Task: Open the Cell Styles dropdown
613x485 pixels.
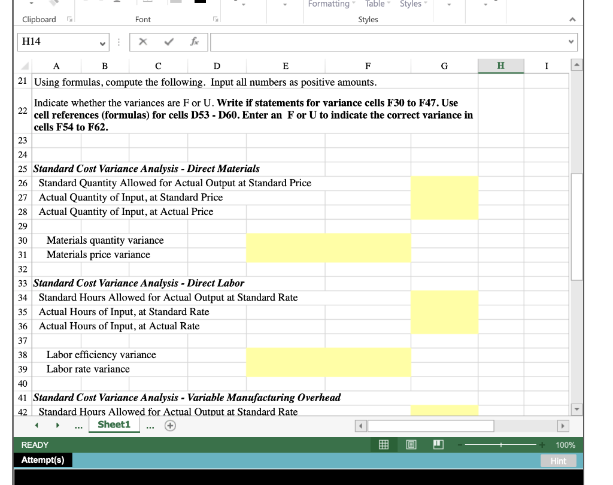Action: (x=412, y=4)
